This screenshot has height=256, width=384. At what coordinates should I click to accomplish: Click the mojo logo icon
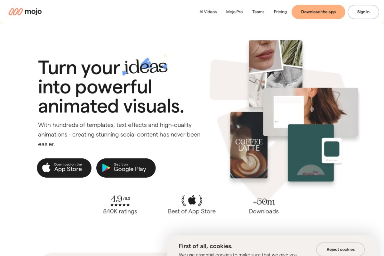(x=16, y=12)
